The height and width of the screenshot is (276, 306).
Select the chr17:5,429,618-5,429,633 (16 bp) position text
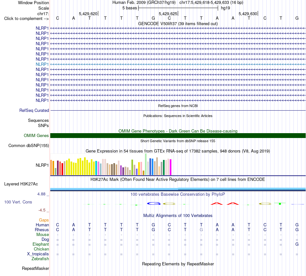click(211, 3)
